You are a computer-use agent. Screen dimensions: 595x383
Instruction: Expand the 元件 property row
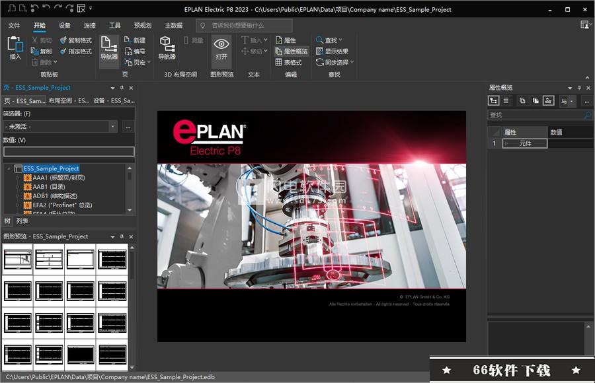coord(506,143)
